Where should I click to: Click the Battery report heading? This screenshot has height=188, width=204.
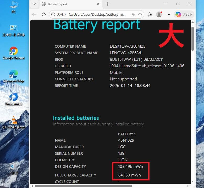coord(97,25)
